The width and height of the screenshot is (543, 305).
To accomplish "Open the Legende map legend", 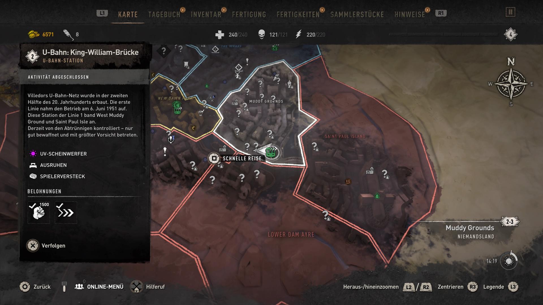I will (x=501, y=287).
